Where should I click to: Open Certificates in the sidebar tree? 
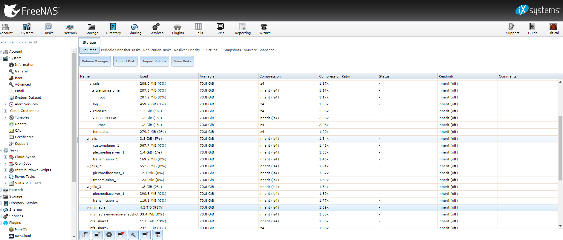[24, 137]
